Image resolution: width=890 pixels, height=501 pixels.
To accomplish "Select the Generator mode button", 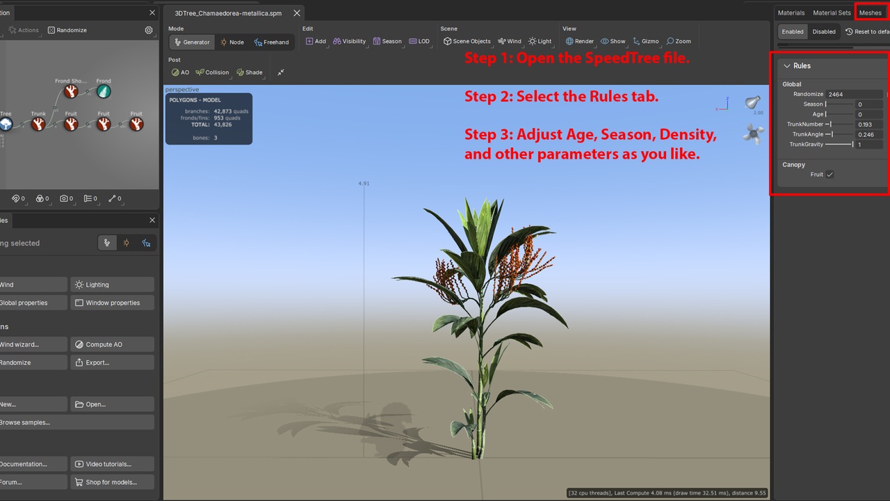I will click(192, 42).
